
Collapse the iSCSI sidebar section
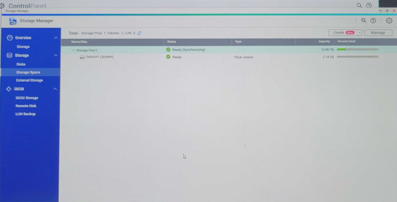[56, 89]
